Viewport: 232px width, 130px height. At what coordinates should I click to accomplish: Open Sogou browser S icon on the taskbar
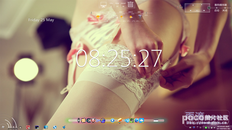[55, 127]
